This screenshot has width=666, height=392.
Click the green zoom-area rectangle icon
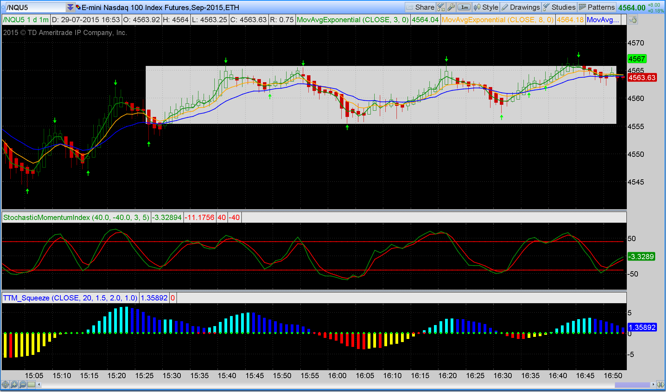(x=32, y=384)
